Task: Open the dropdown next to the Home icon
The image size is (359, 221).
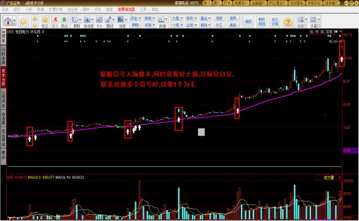Action: [x=14, y=21]
